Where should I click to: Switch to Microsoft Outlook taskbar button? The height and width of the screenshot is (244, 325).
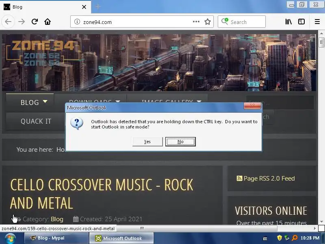[x=121, y=238]
